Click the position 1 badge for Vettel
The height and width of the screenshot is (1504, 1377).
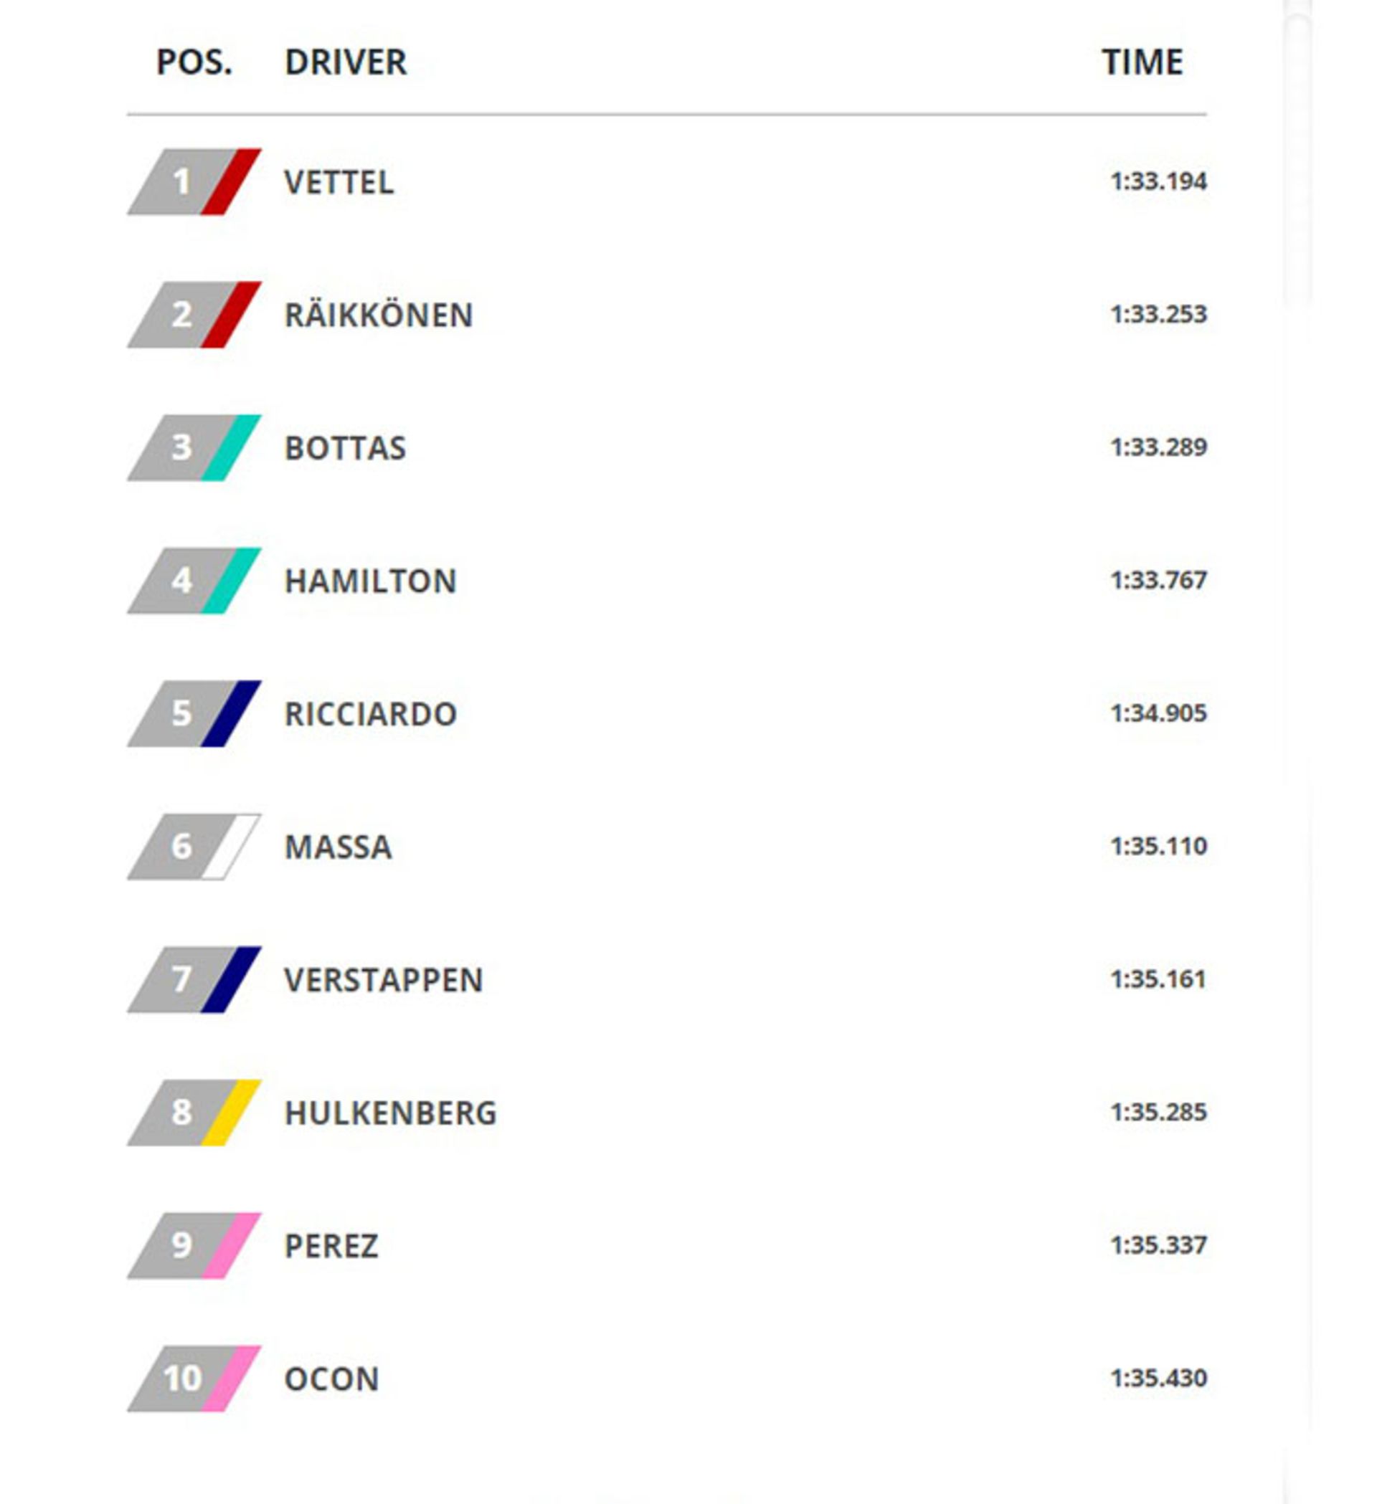tap(194, 182)
